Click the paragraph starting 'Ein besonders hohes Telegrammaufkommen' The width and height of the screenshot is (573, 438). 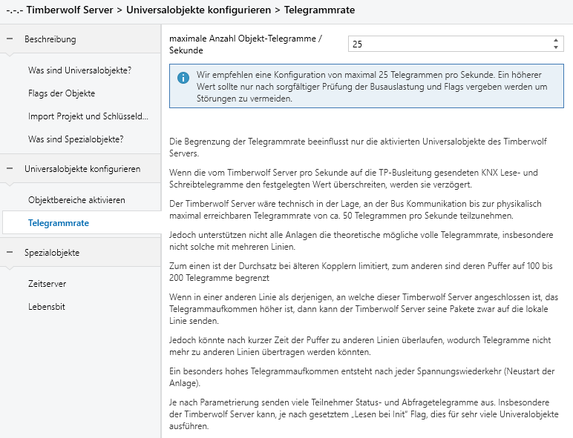click(x=361, y=377)
